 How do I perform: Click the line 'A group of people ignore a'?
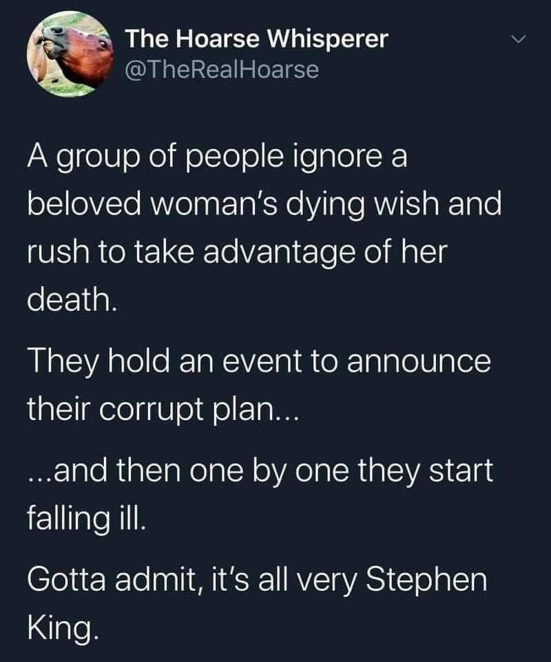point(218,158)
